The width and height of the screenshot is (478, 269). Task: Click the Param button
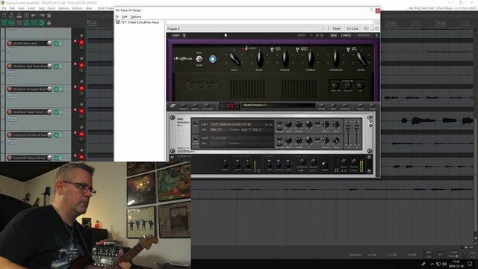tap(337, 28)
